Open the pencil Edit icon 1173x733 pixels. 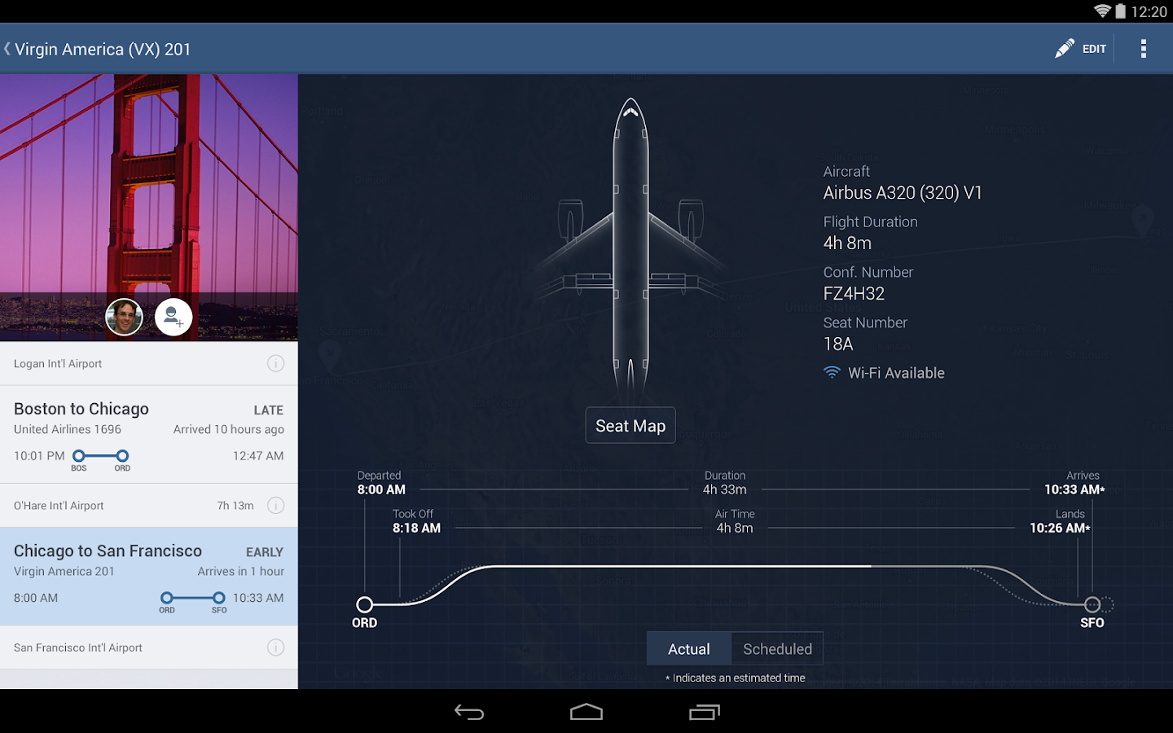click(x=1064, y=49)
